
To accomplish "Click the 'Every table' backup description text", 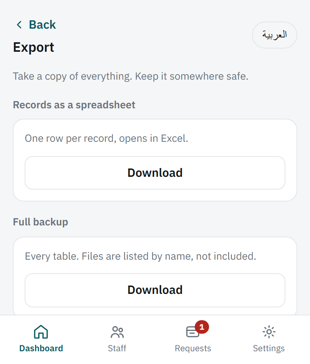I will [140, 256].
